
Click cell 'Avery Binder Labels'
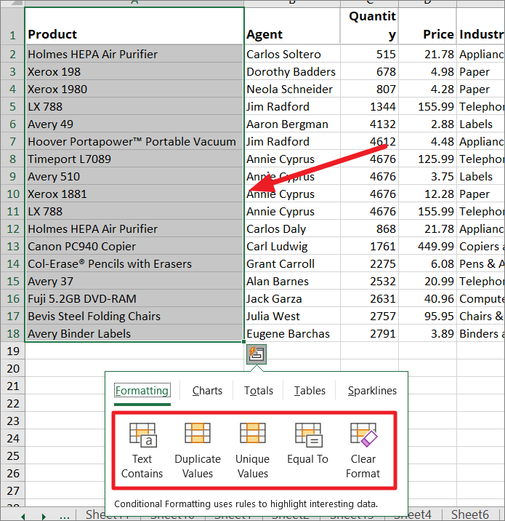pyautogui.click(x=134, y=333)
